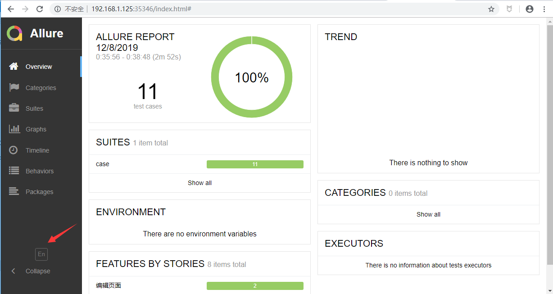Click the page vertical scrollbar
The image size is (553, 294).
(x=549, y=144)
